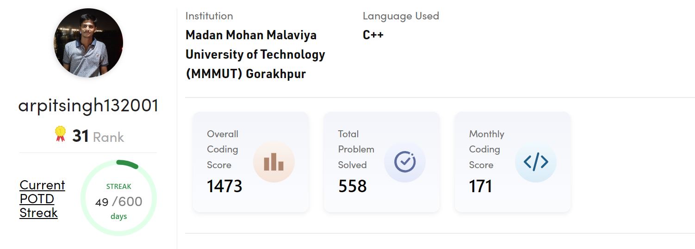Open the Current POTD Streak link
Viewport: 695px width, 249px height.
[42, 199]
